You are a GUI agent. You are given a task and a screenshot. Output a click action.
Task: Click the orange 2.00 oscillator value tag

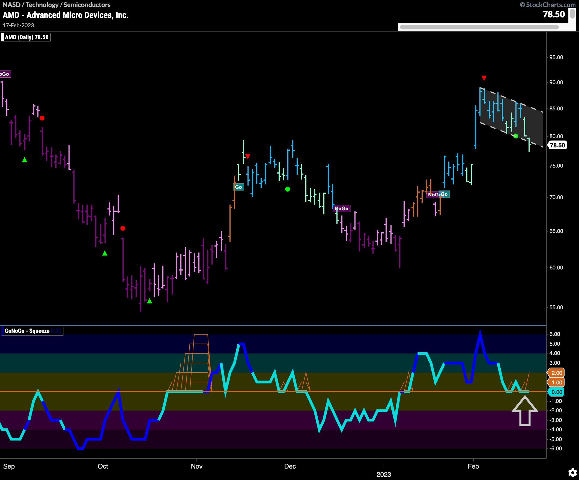coord(556,373)
